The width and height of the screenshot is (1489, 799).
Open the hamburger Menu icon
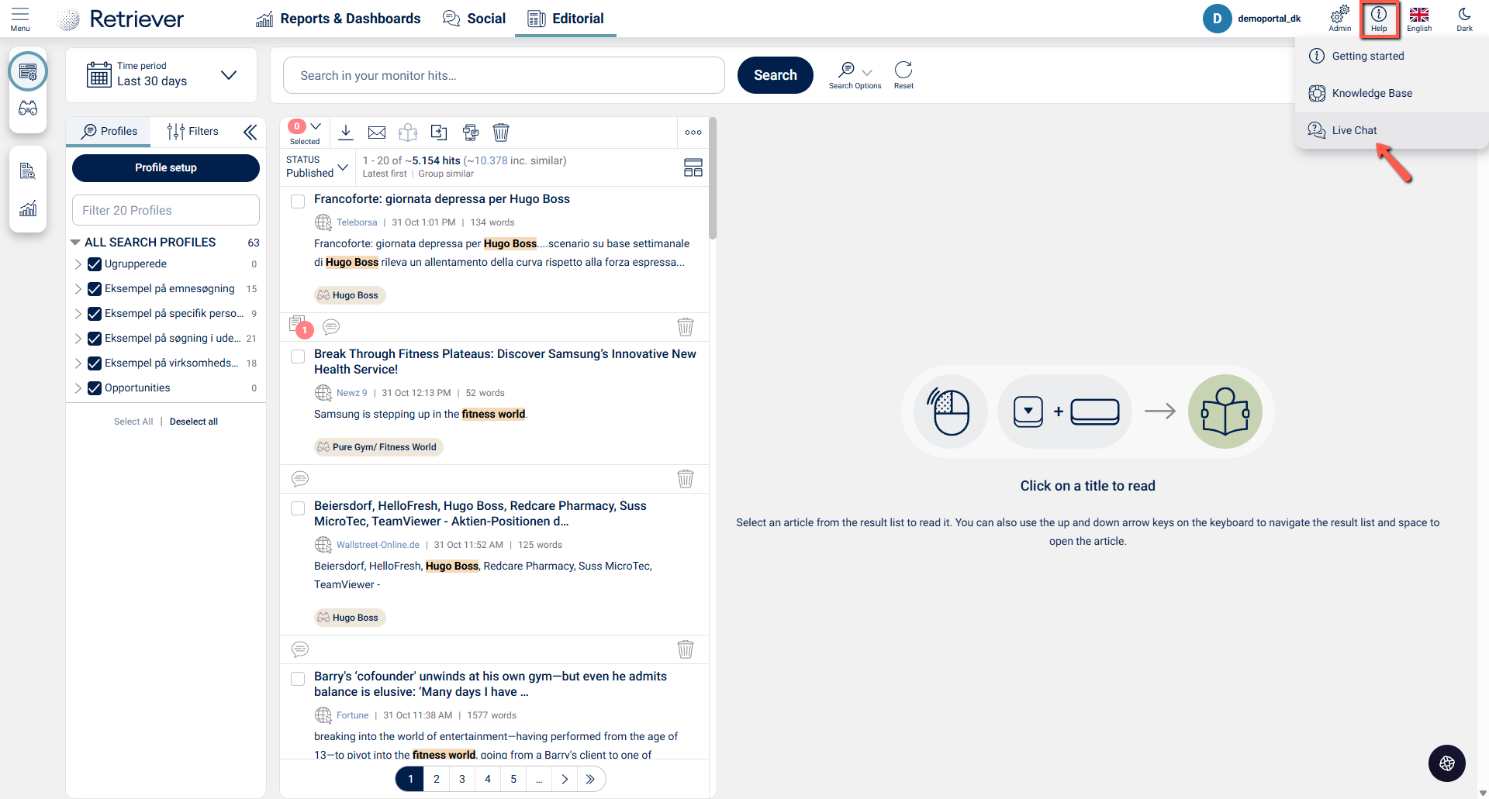coord(20,19)
